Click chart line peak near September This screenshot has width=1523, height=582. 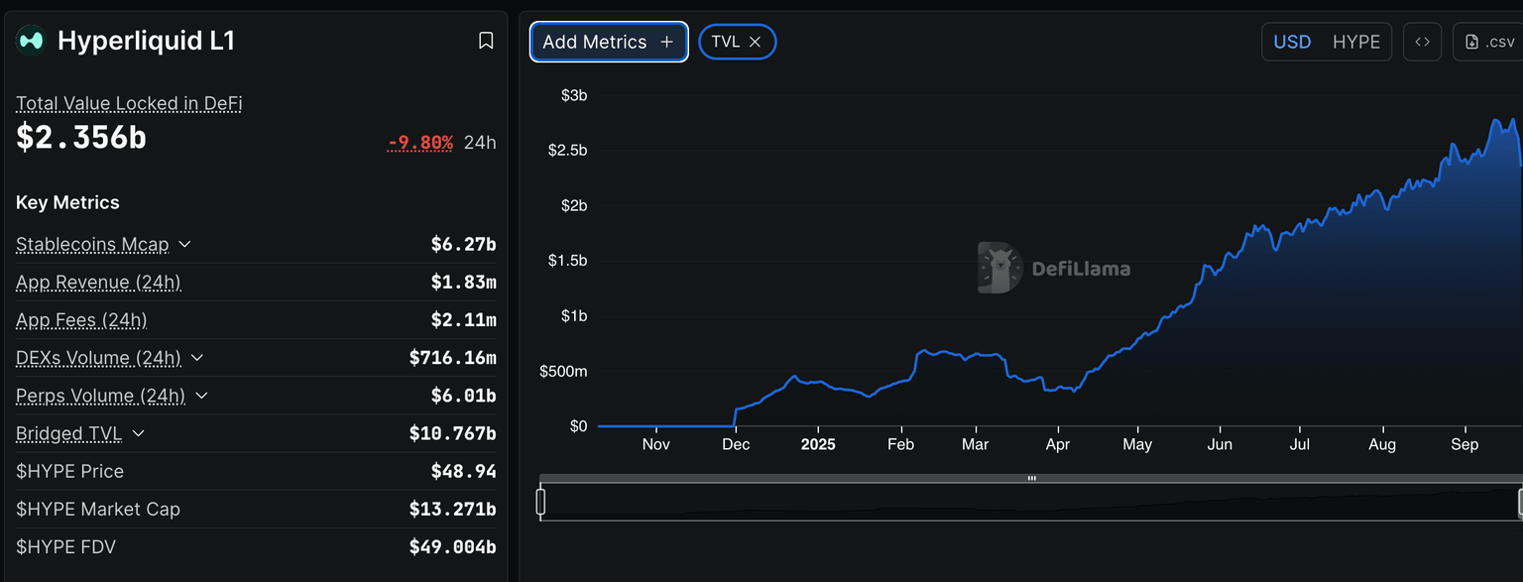[x=1494, y=121]
